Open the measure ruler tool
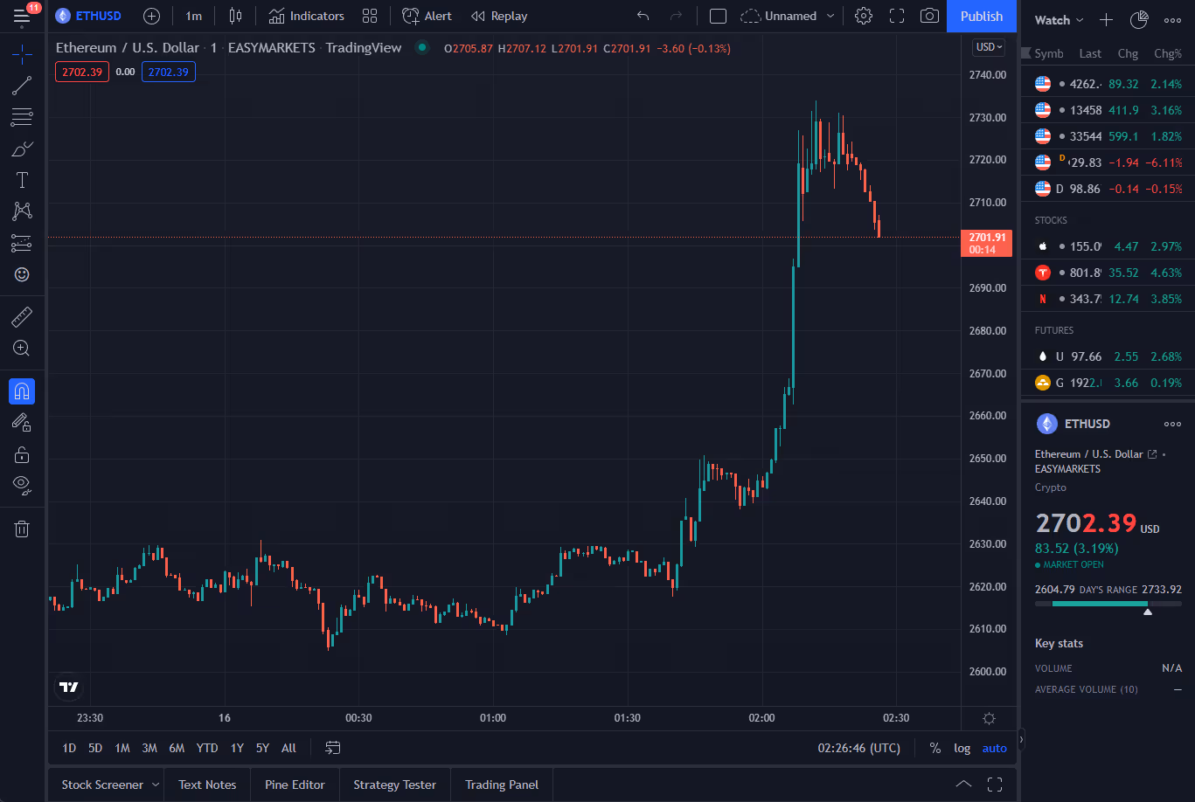This screenshot has height=802, width=1195. coord(22,316)
